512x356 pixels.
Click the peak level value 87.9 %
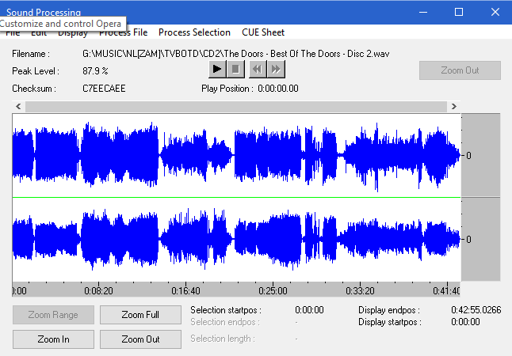pos(95,70)
